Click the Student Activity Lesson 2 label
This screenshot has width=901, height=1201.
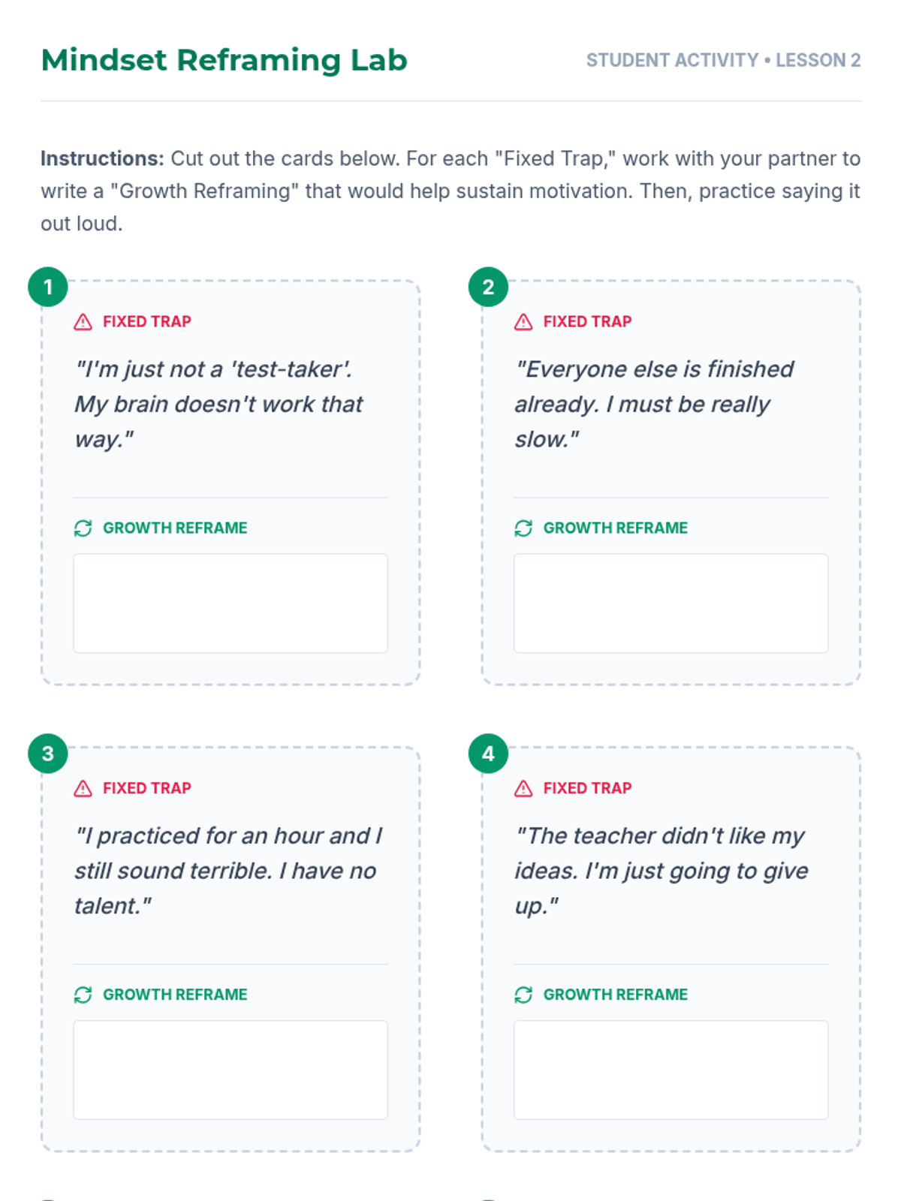tap(723, 60)
